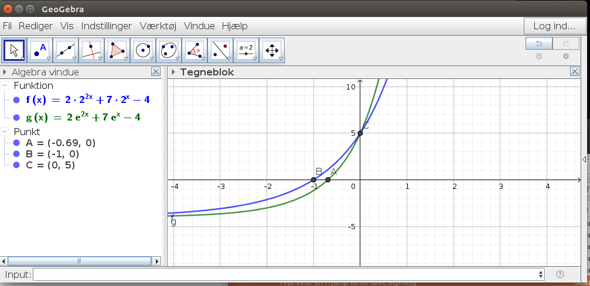
Task: Click the Log ind... button
Action: (555, 26)
